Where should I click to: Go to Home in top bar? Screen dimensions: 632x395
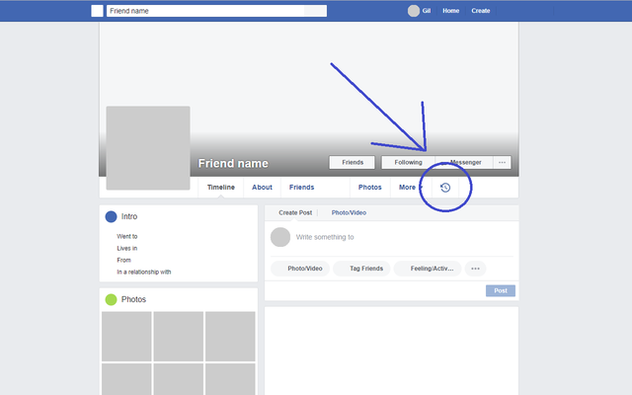450,11
